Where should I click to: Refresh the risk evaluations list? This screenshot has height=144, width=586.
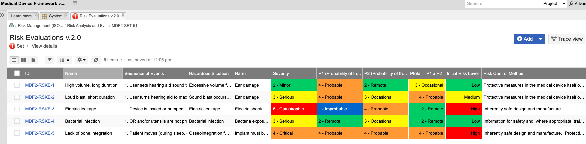(96, 60)
